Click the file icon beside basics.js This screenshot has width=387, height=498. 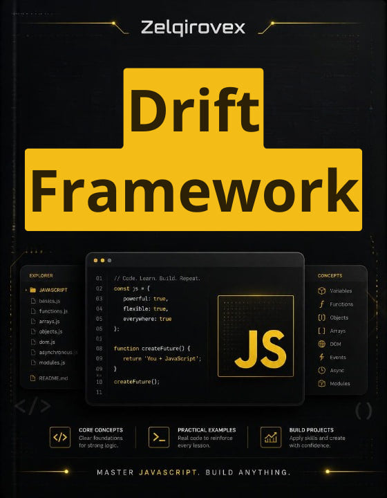pos(32,301)
